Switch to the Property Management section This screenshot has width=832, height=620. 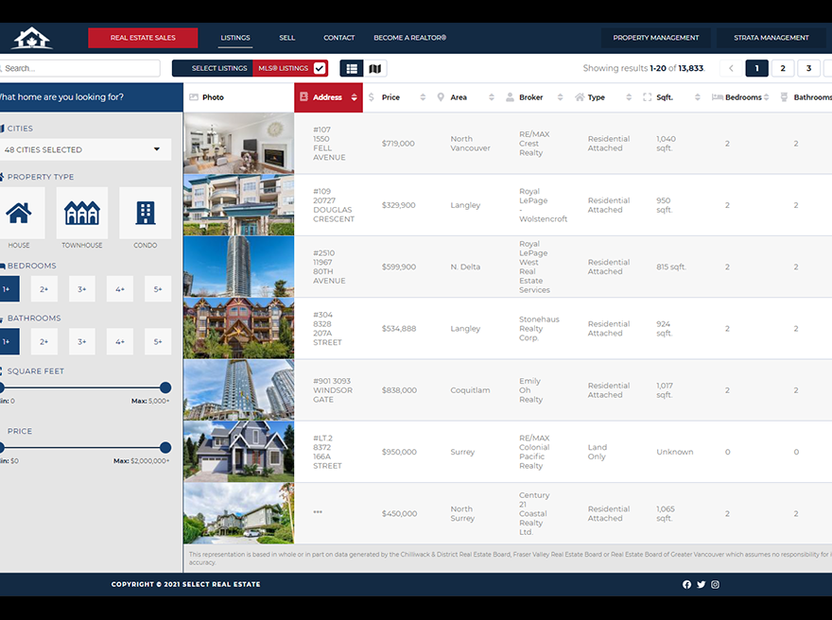[x=656, y=38]
